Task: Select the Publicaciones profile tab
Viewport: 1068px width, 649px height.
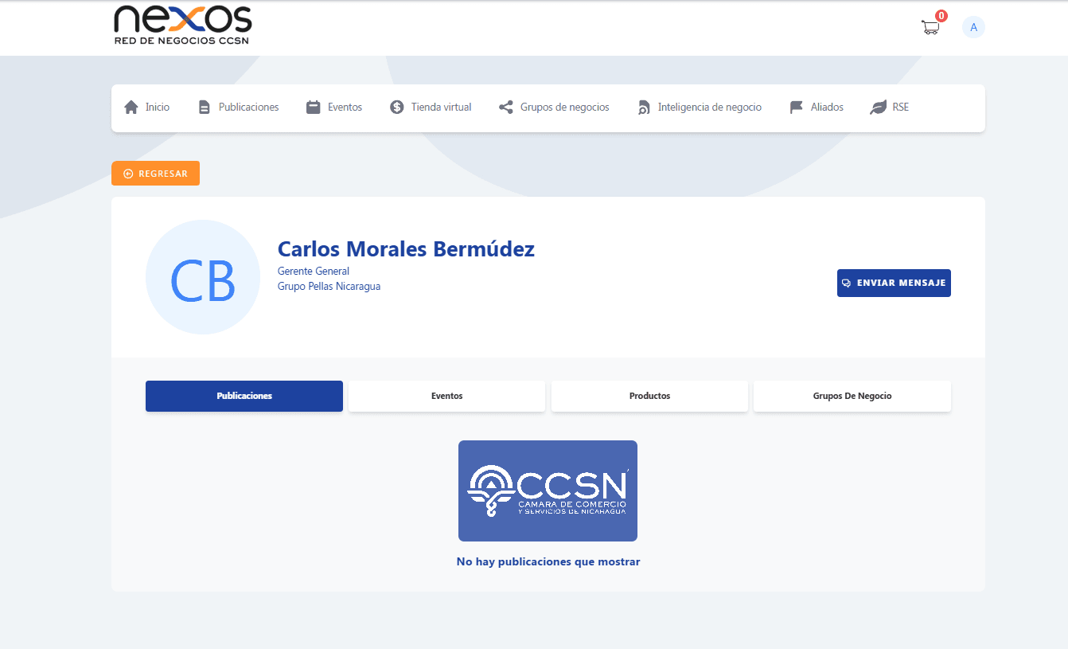Action: tap(244, 396)
